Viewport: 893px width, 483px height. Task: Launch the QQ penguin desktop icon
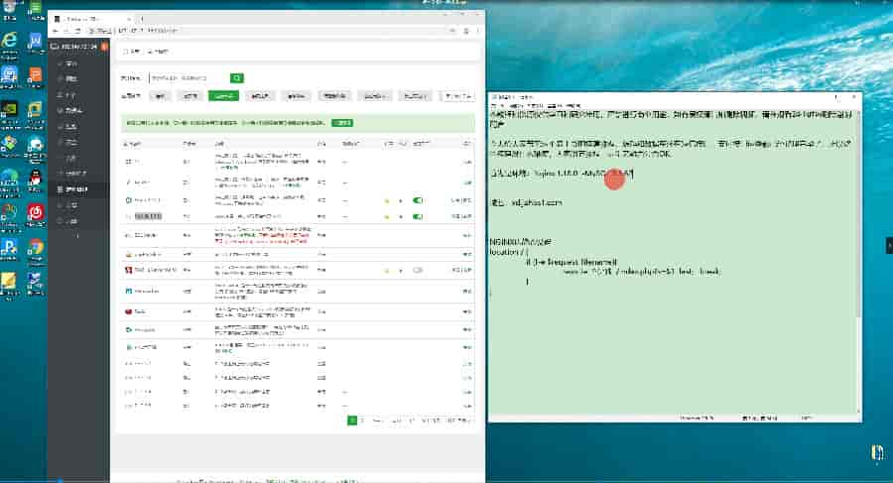tap(35, 179)
